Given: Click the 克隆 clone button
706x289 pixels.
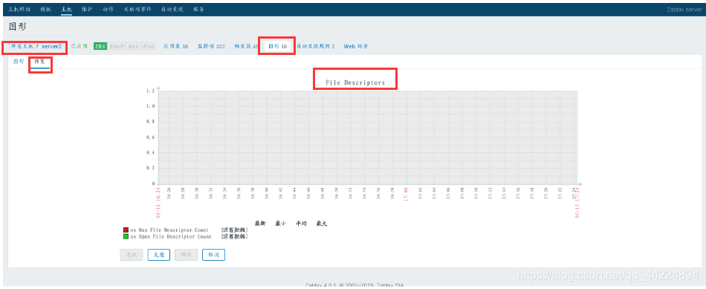Looking at the screenshot, I should click(159, 255).
